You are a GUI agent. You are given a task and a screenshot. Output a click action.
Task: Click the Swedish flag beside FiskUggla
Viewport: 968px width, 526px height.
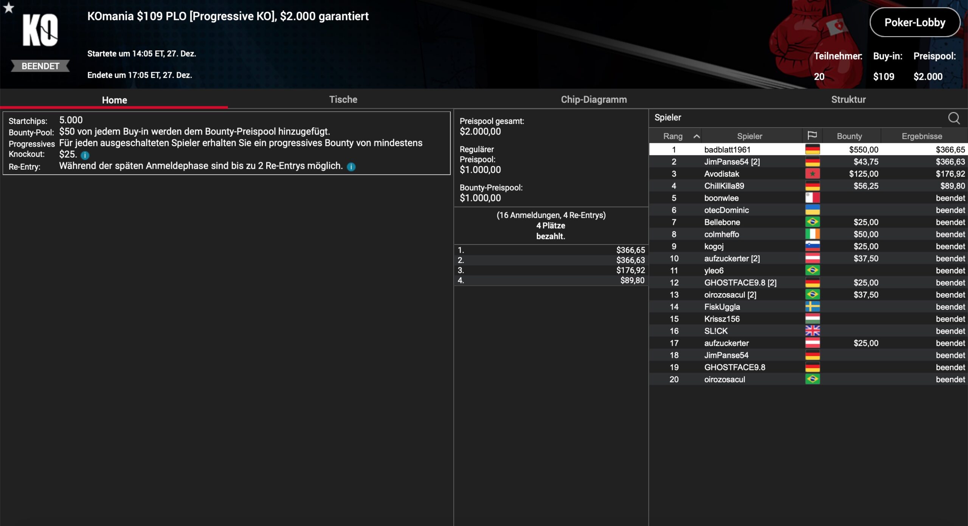point(812,307)
